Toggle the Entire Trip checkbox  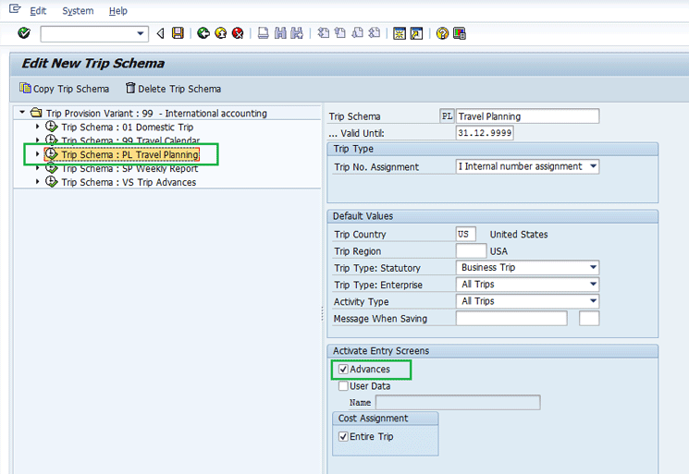pyautogui.click(x=344, y=436)
